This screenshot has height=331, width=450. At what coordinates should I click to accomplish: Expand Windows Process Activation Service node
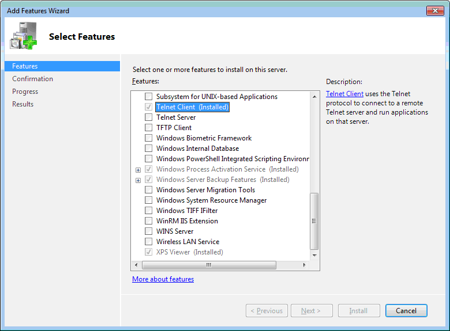pyautogui.click(x=138, y=170)
